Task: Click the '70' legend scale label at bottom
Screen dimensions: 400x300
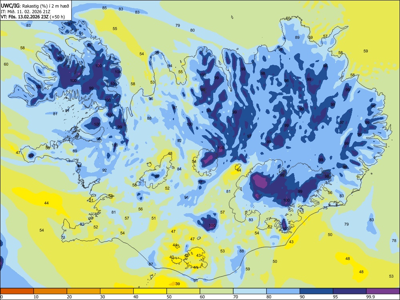Action: 236,297
